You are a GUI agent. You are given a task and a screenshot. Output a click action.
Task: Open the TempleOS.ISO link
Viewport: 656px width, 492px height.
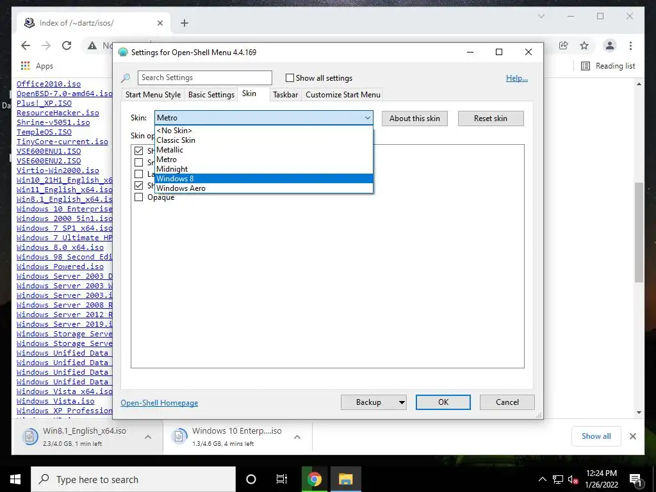coord(44,132)
